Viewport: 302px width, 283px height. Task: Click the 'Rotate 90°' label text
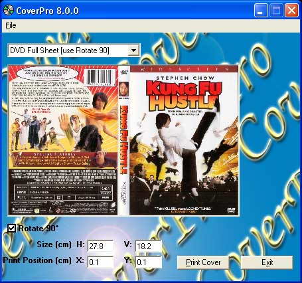tap(38, 229)
